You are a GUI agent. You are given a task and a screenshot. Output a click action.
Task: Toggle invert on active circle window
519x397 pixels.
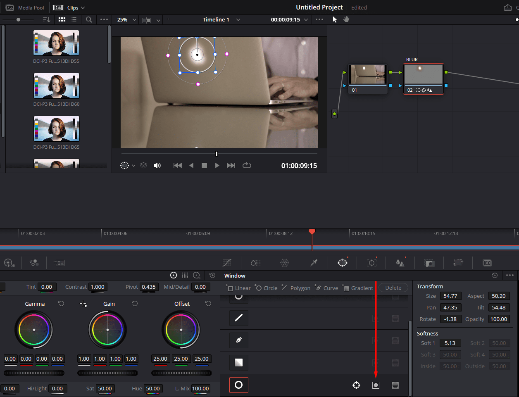(376, 385)
